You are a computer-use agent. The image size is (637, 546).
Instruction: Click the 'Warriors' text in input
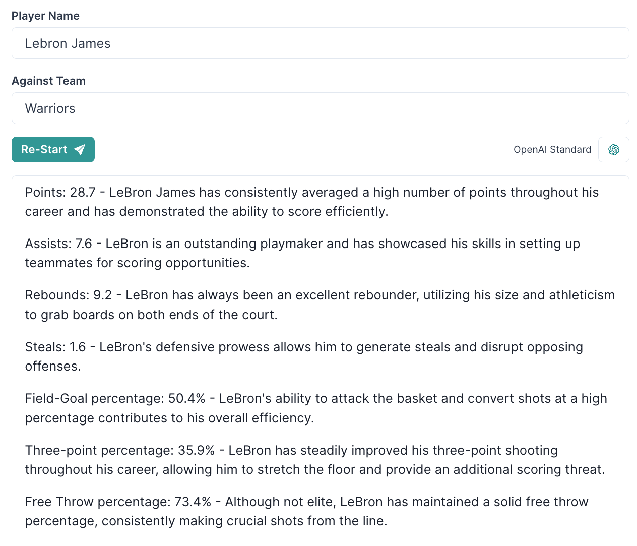click(x=50, y=108)
